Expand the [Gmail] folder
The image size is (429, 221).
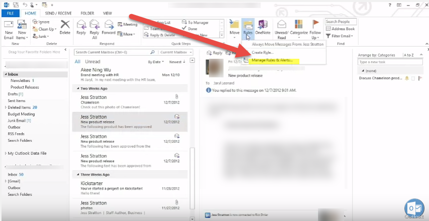(6, 181)
